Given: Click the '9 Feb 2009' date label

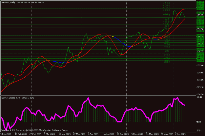Looking at the screenshot, I should coord(6,134).
